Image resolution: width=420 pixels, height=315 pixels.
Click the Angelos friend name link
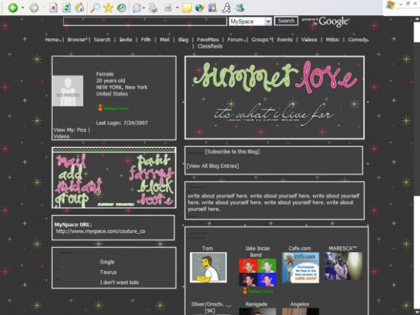tap(300, 304)
